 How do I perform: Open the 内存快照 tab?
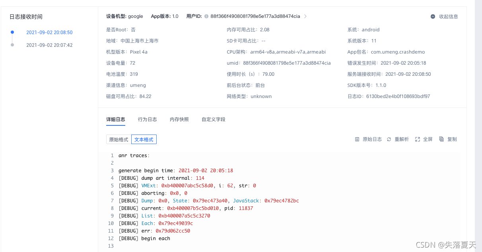[179, 119]
